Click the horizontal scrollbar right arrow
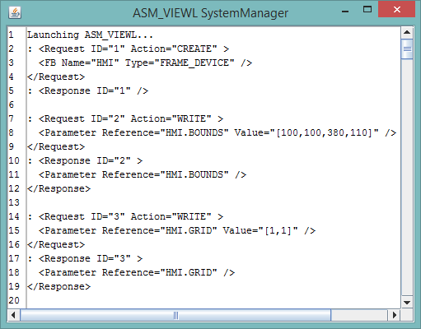421x329 pixels. coord(394,315)
